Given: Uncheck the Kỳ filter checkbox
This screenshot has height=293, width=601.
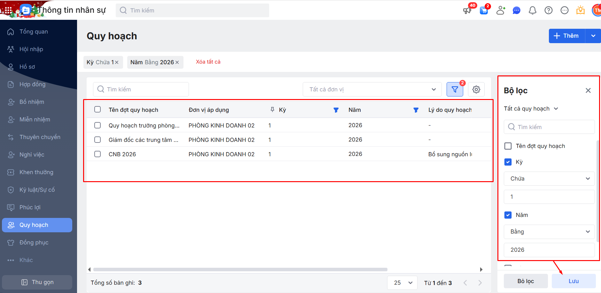Looking at the screenshot, I should pos(508,162).
